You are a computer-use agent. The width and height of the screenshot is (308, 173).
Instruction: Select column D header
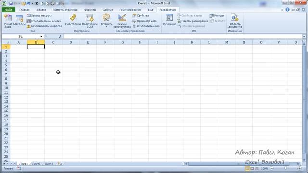pyautogui.click(x=71, y=42)
